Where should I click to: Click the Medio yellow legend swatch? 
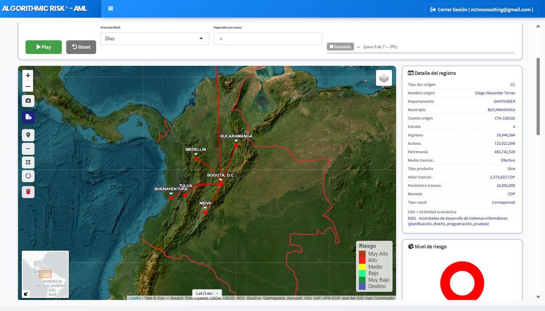click(x=362, y=267)
